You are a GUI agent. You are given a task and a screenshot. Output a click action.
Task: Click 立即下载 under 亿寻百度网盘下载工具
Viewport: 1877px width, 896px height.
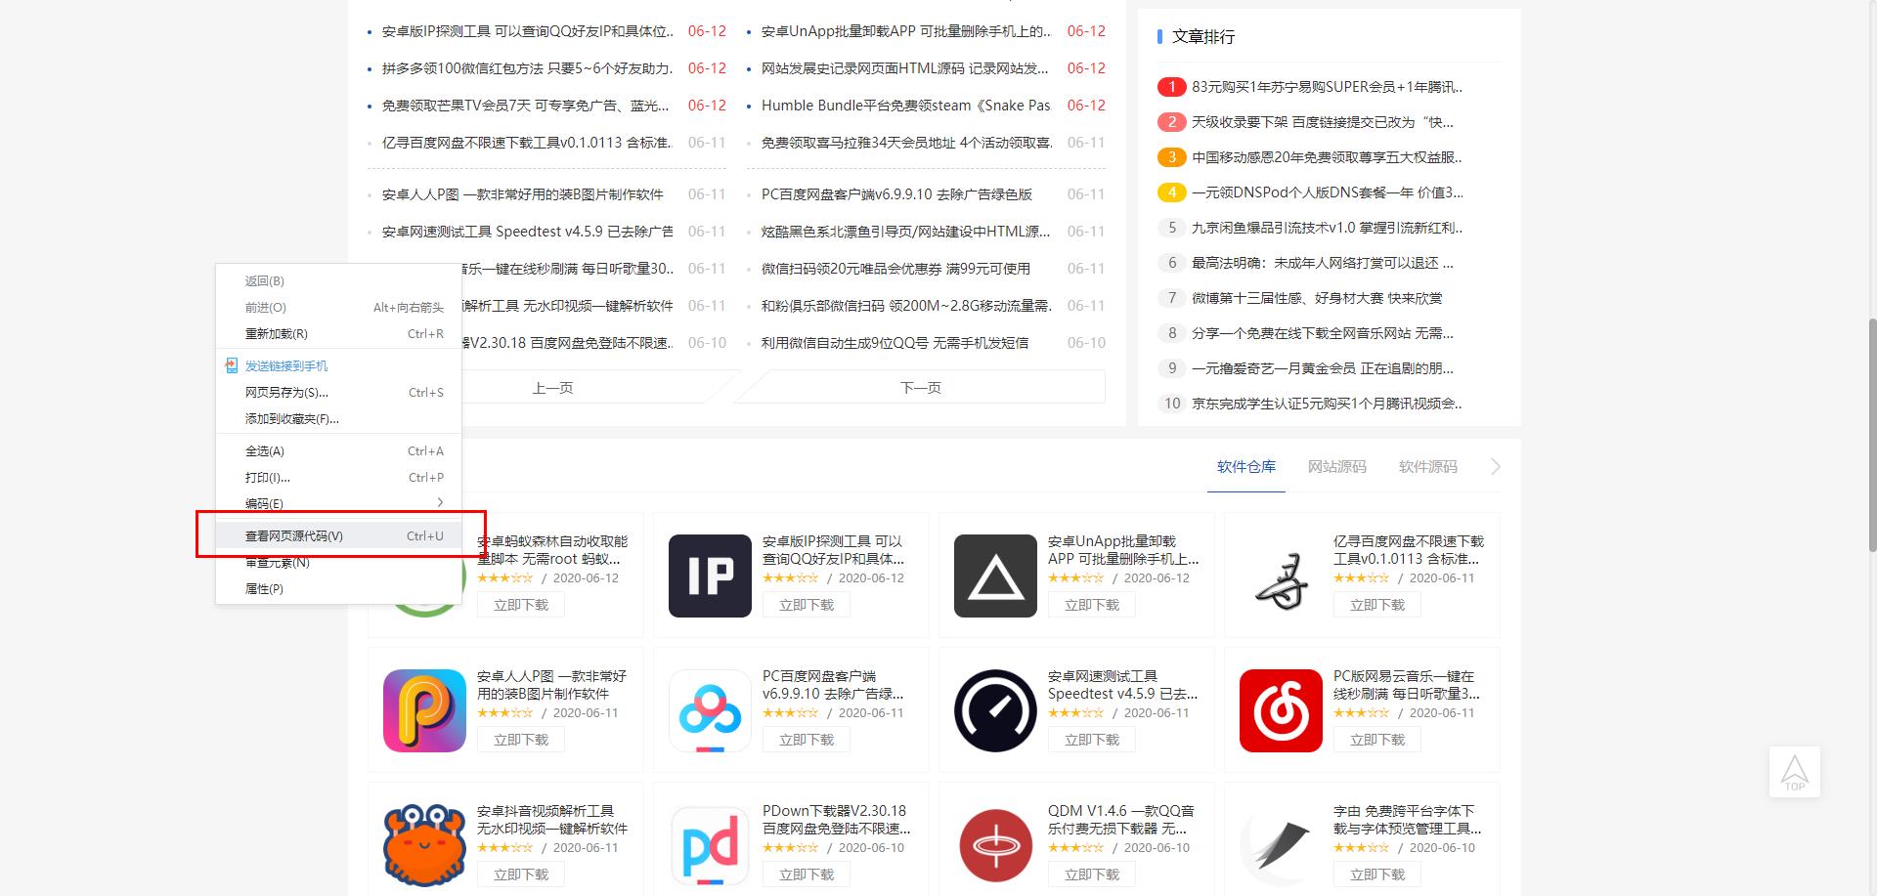1376,604
